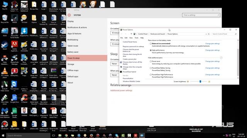Open Choose what the power buttons do
This screenshot has width=247, height=138.
click(131, 50)
